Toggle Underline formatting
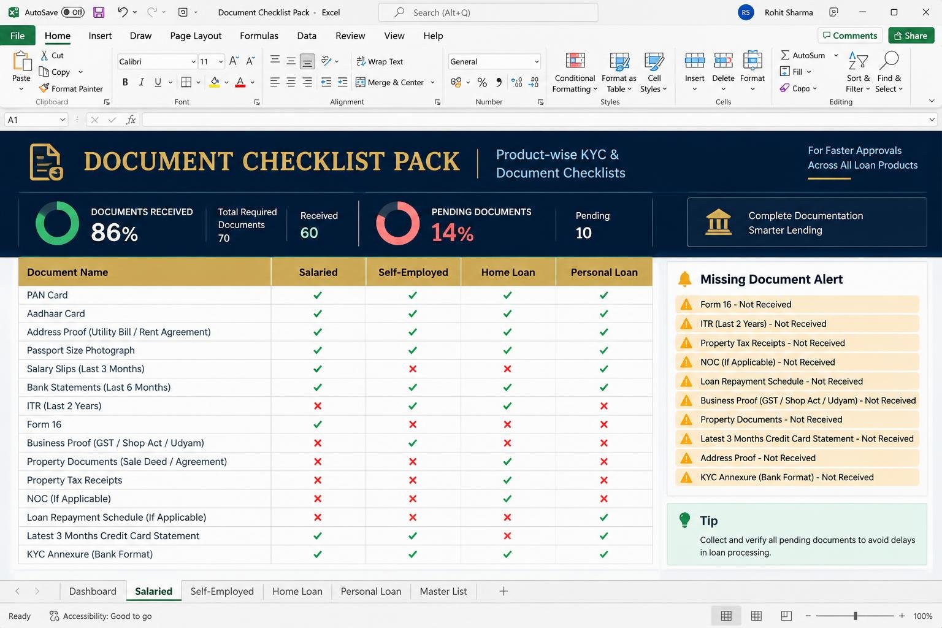 [x=158, y=82]
